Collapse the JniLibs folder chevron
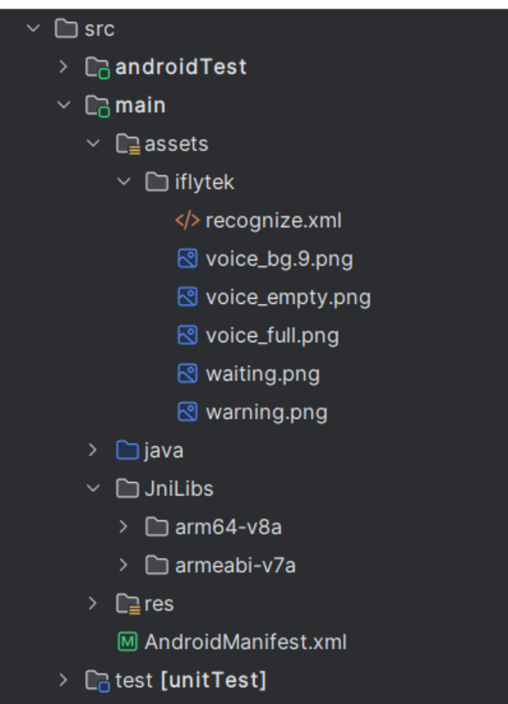This screenshot has height=704, width=508. [x=94, y=488]
